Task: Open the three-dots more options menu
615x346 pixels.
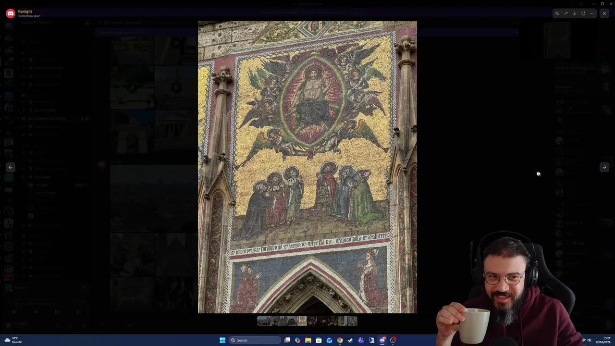Action: [x=592, y=13]
